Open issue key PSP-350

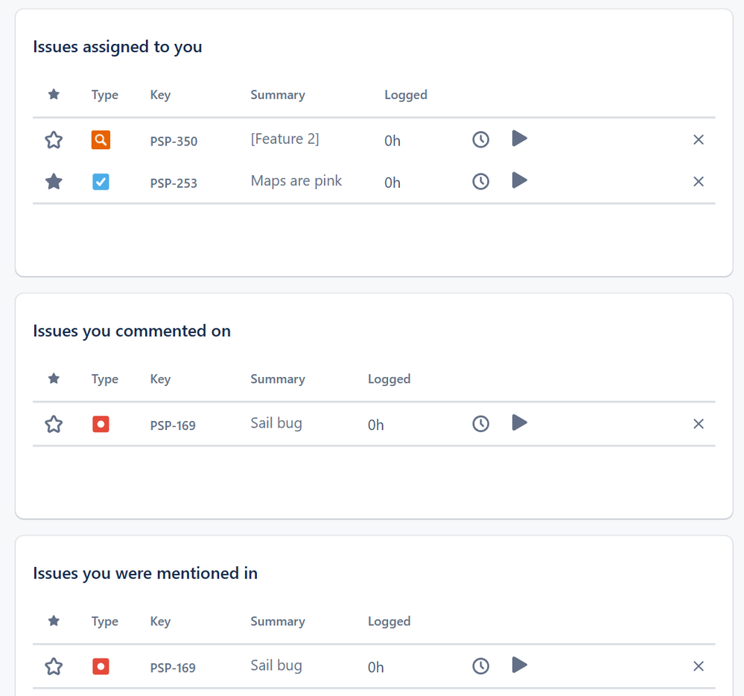coord(174,142)
